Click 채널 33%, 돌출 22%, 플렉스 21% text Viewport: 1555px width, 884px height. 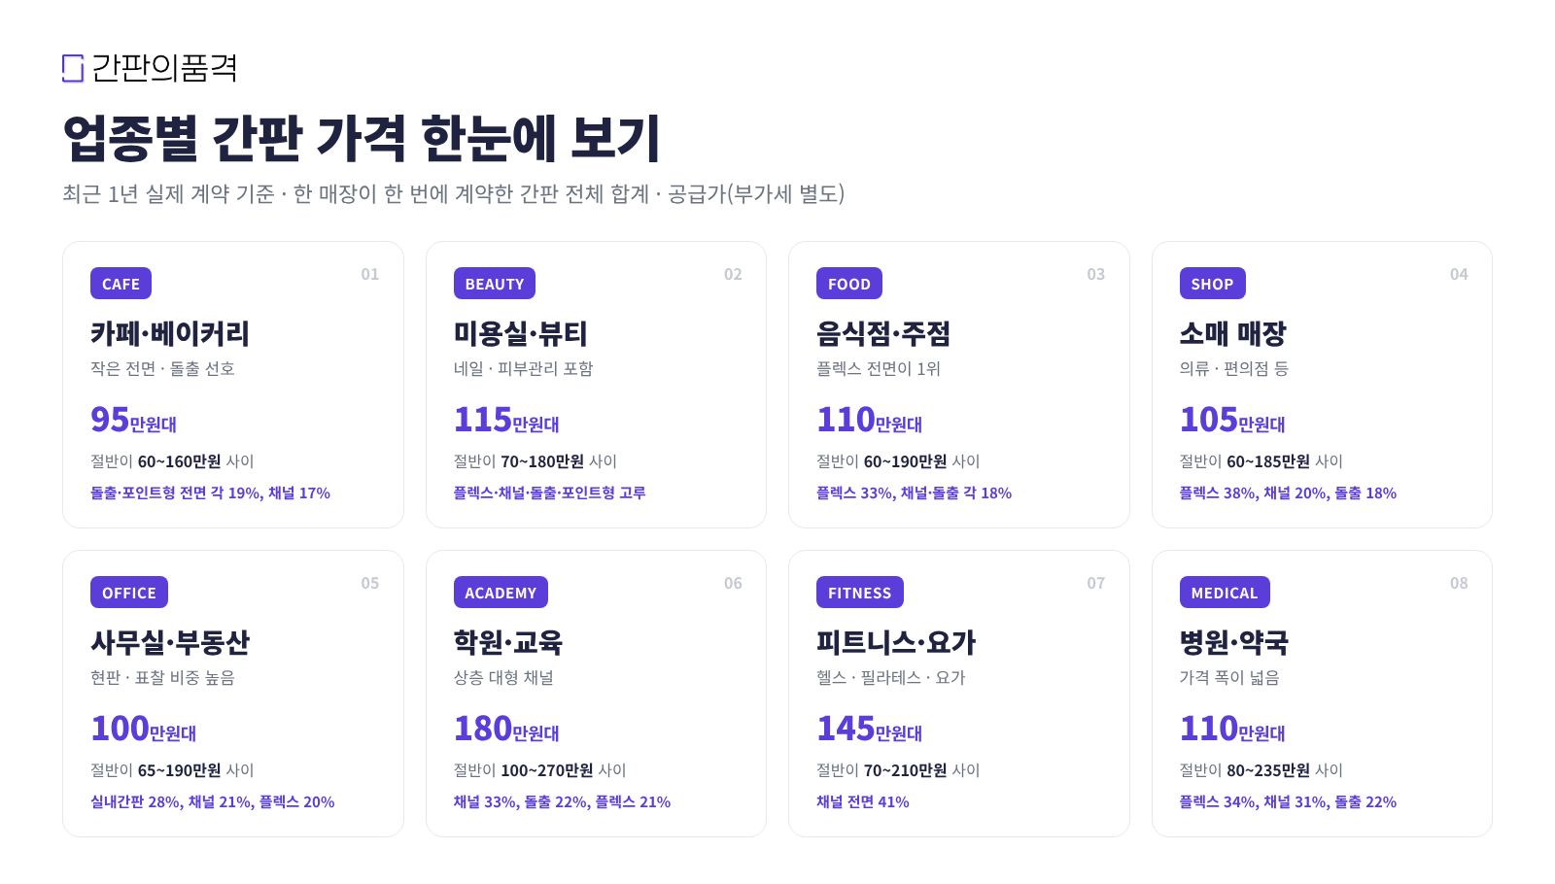(x=562, y=802)
